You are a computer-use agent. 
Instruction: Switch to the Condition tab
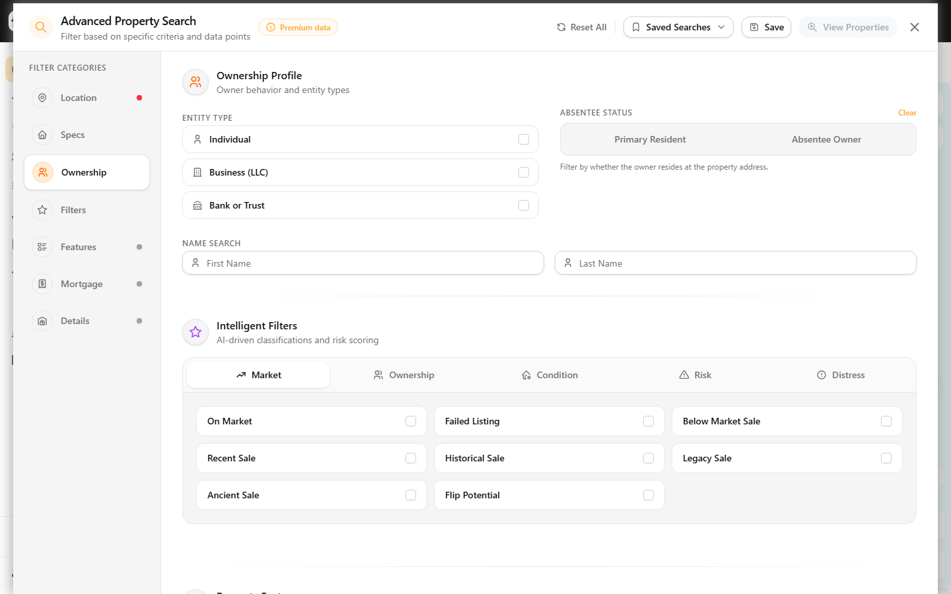pos(549,375)
